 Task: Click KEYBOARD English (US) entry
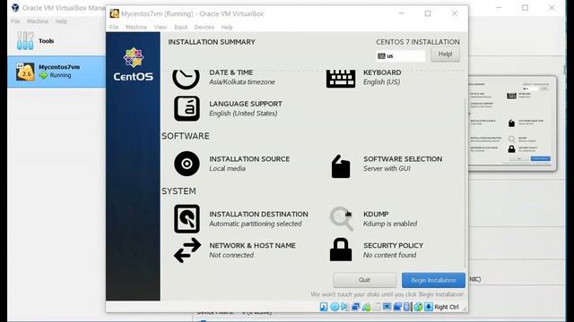(382, 77)
